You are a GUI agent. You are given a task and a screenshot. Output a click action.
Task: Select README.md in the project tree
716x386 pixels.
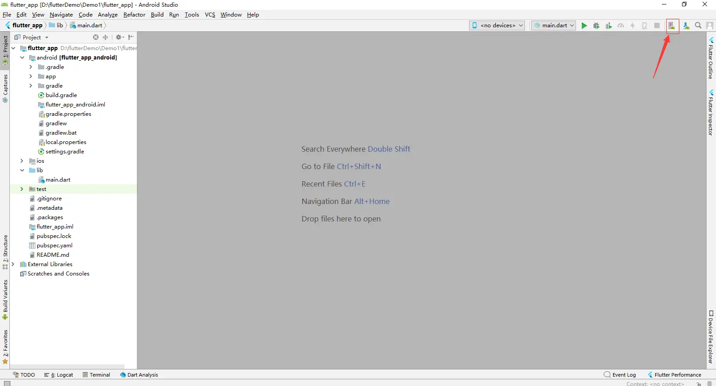click(53, 255)
